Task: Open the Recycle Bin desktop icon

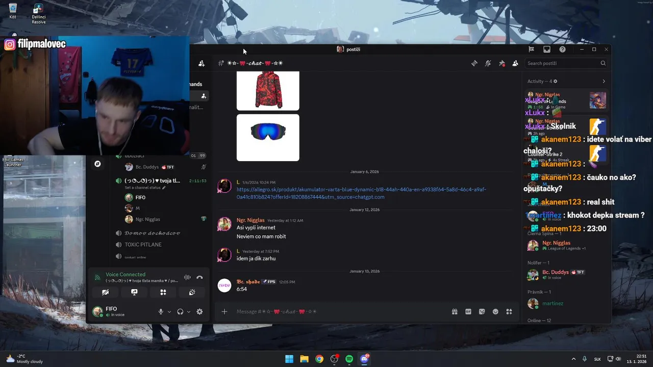Action: (13, 11)
